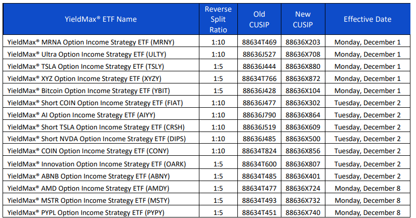Select the AMD Option Income Strategy ETF (AMDY) name
Viewport: 416px width, 218px height.
88,189
